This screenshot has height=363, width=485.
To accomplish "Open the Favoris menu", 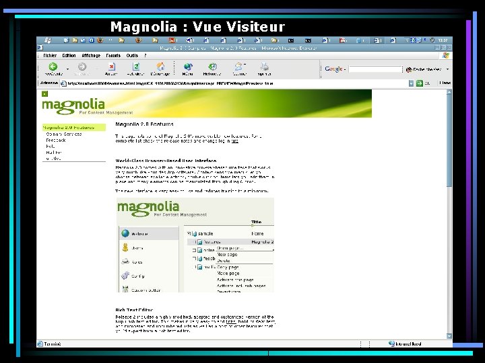I will coord(113,56).
